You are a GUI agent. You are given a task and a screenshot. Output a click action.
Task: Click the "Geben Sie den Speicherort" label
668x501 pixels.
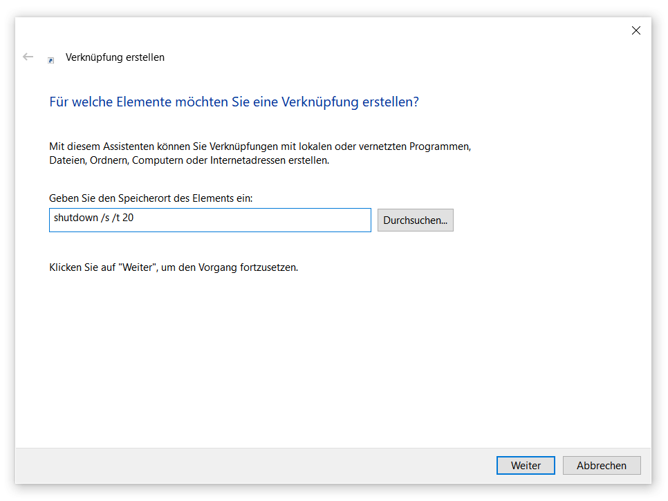(x=151, y=198)
